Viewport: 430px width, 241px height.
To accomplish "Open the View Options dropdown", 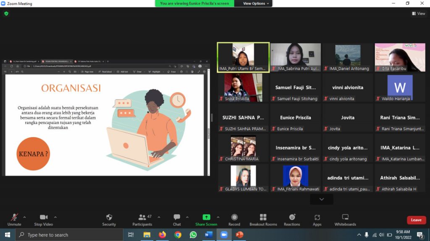I will 254,3.
